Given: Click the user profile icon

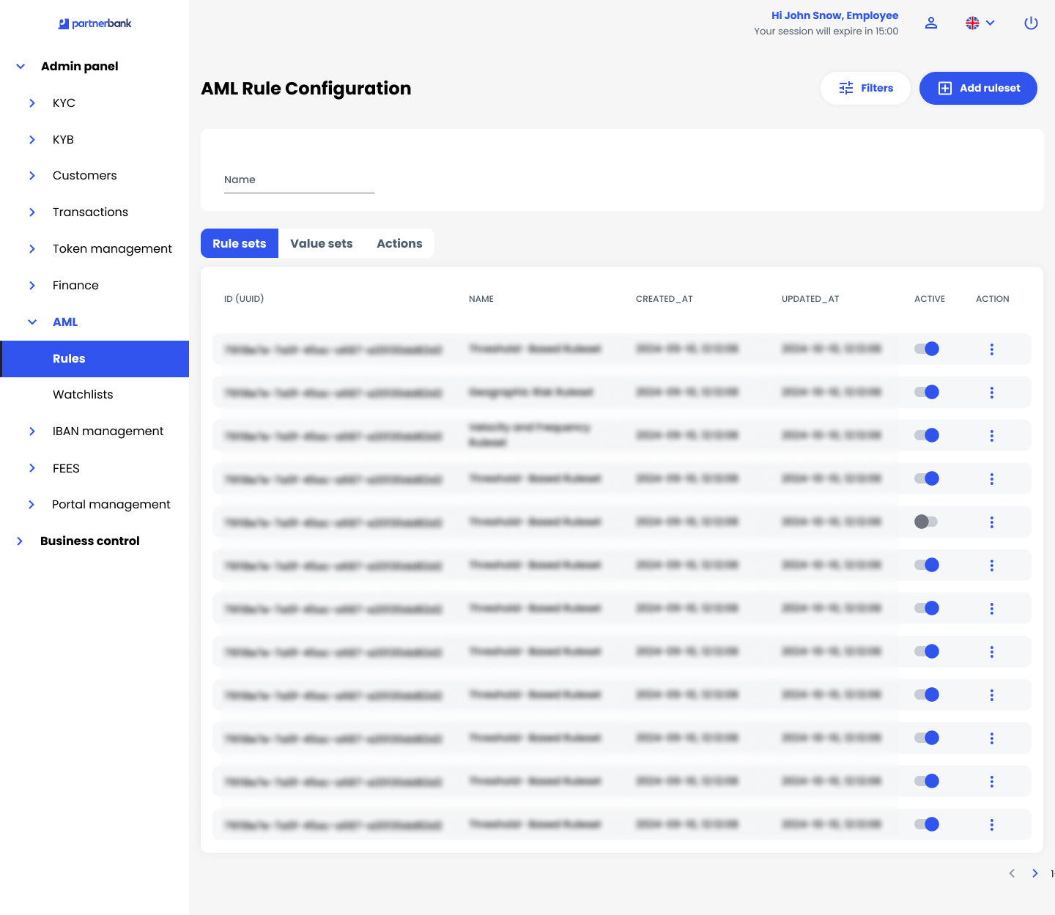Looking at the screenshot, I should point(931,23).
